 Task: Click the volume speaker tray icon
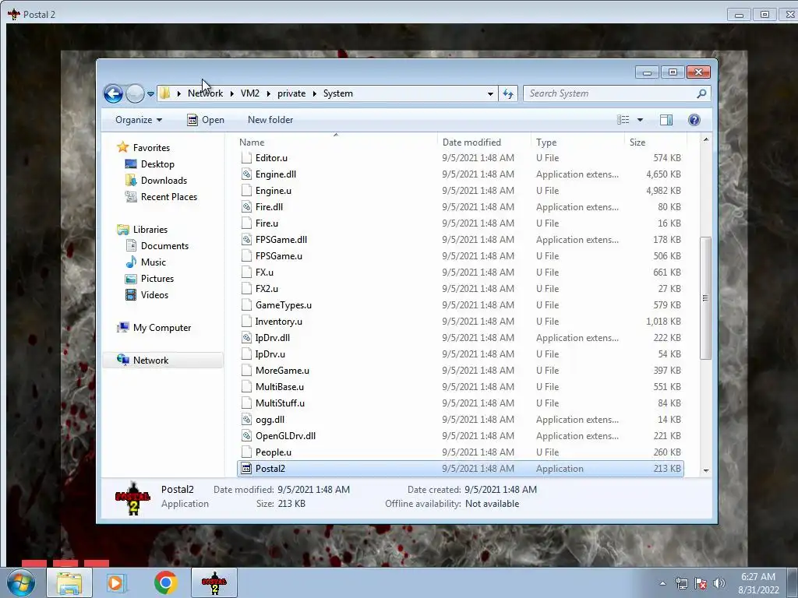[719, 584]
